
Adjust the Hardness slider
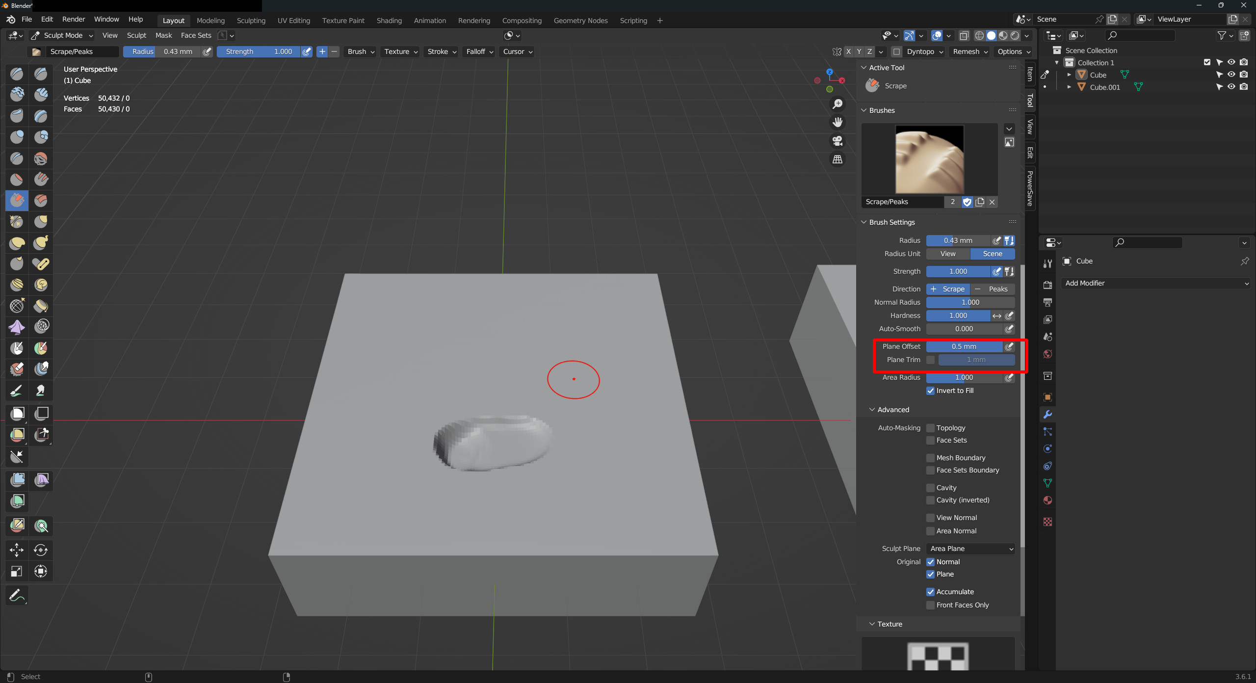point(958,316)
